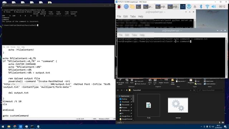Open the Pi volume speaker icon
Image resolution: width=229 pixels, height=129 pixels.
(214, 6)
